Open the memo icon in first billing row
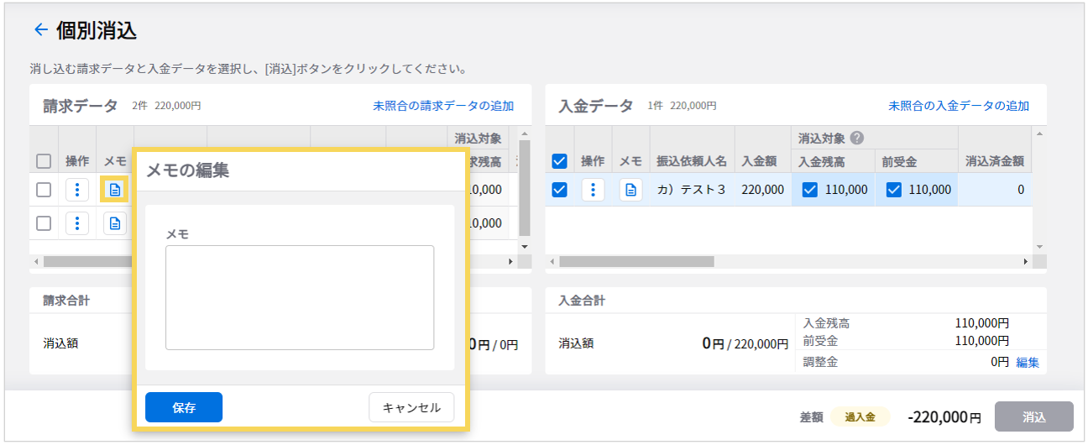 [115, 190]
